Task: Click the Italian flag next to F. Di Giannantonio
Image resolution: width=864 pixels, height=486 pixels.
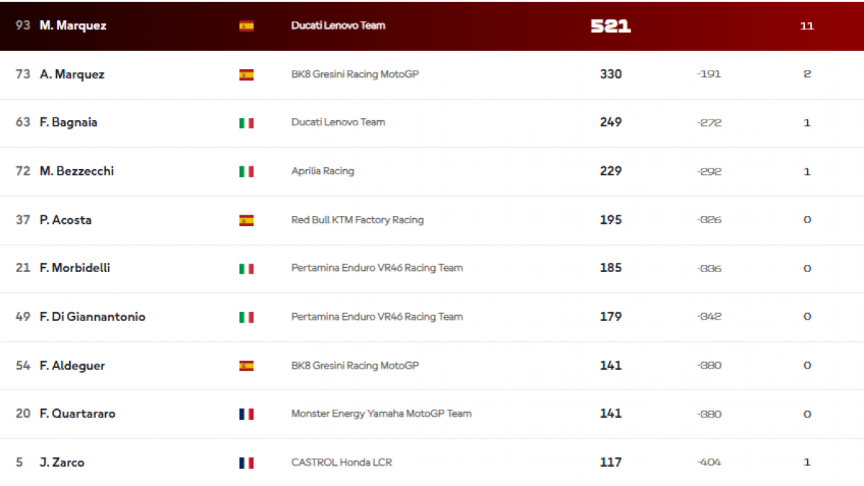Action: [246, 317]
